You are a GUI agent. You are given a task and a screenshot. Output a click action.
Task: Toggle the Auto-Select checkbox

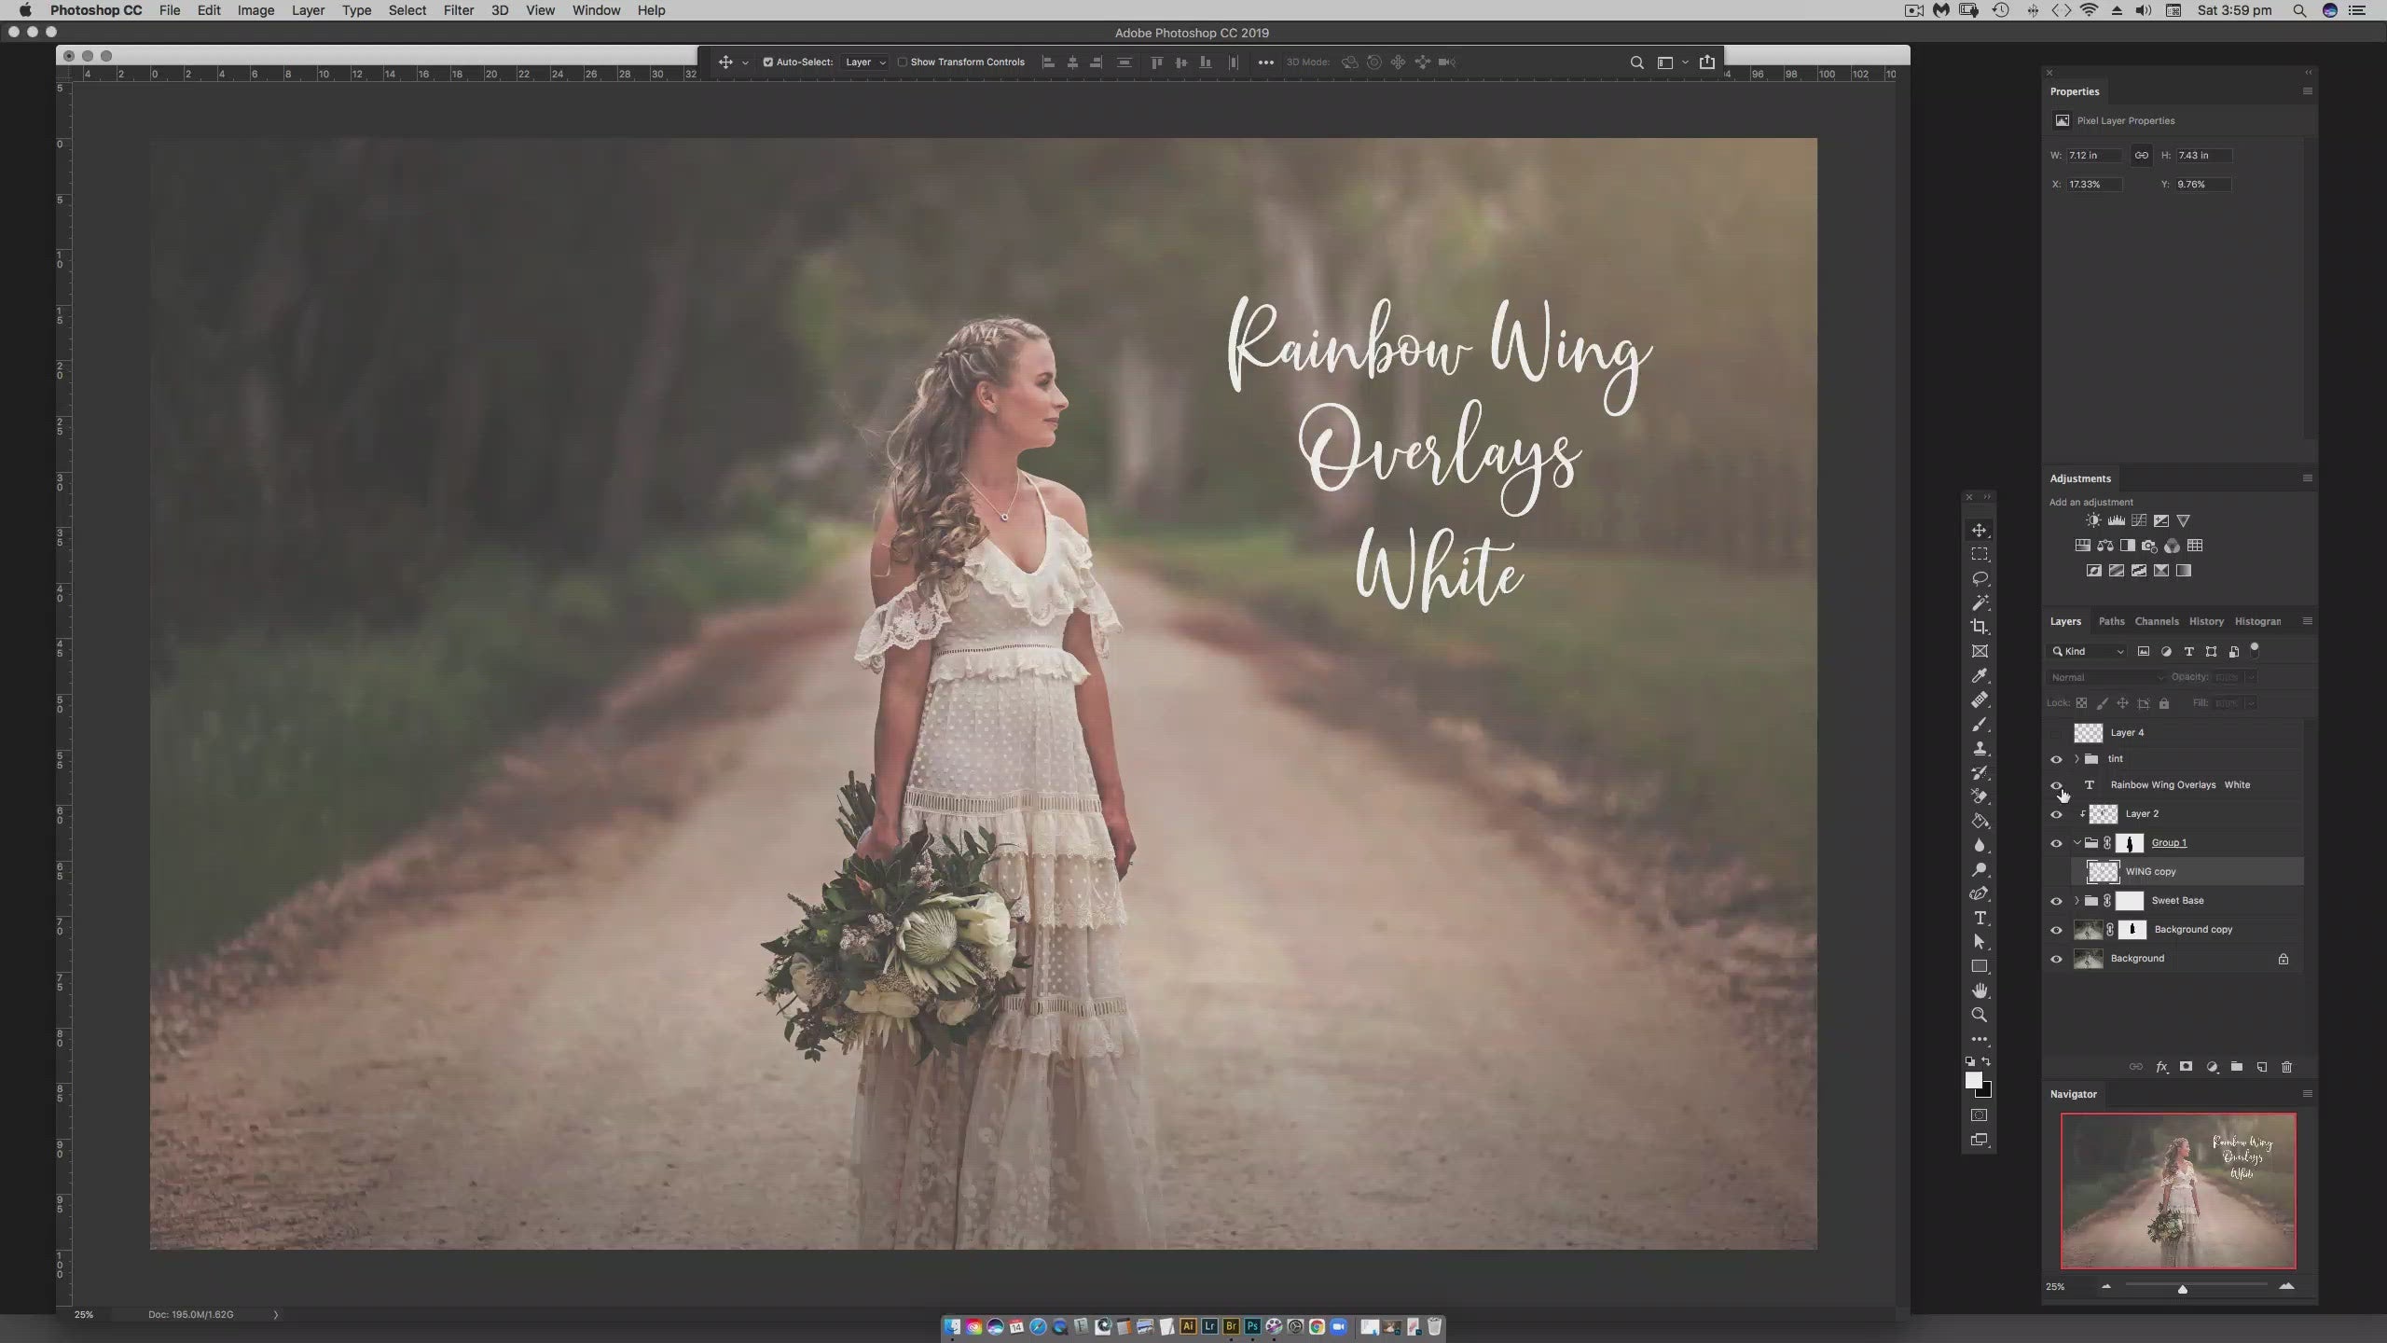[768, 62]
